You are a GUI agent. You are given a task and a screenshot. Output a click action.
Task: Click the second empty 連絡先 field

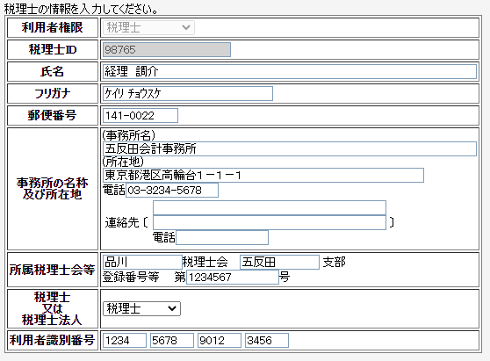270,222
